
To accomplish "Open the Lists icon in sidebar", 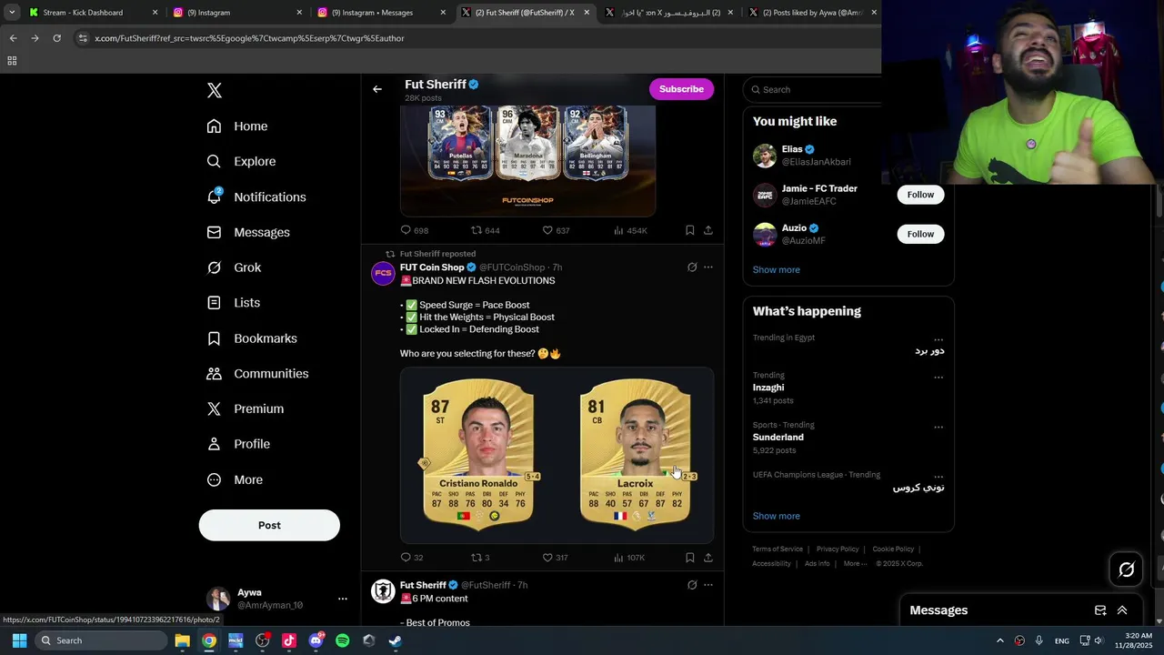I will click(214, 303).
